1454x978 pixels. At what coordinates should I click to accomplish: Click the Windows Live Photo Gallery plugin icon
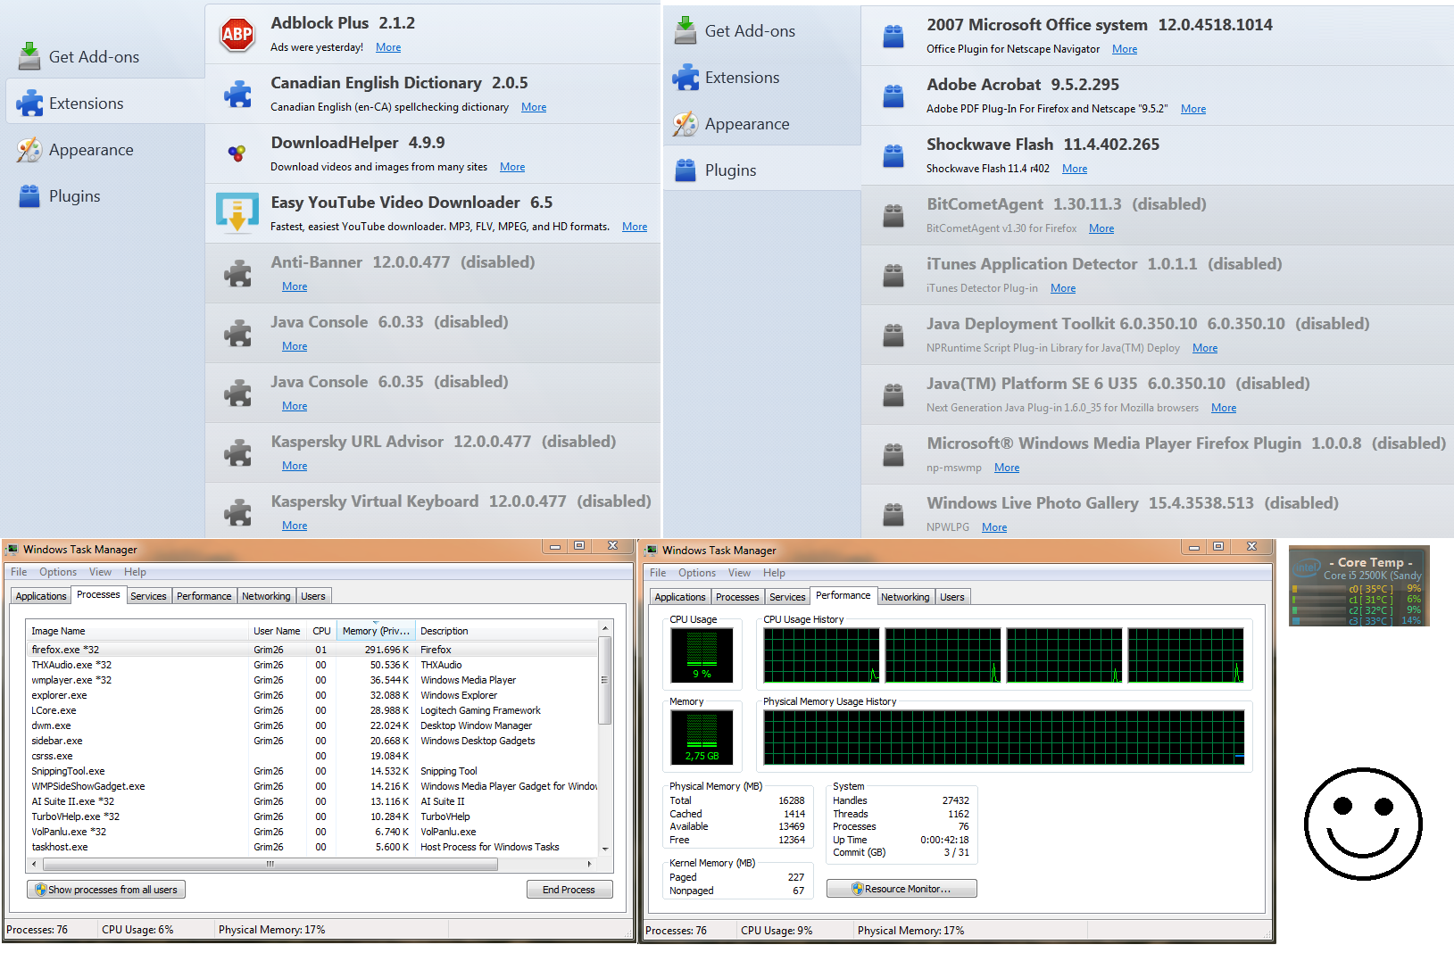893,515
